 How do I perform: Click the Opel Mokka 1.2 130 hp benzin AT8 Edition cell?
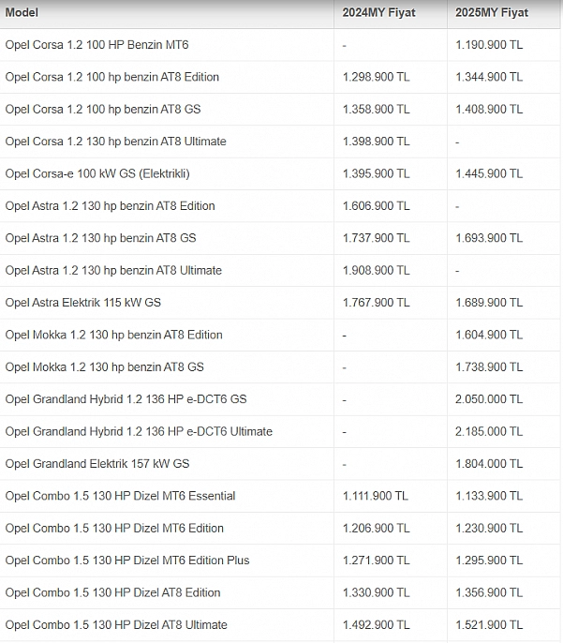pos(113,335)
